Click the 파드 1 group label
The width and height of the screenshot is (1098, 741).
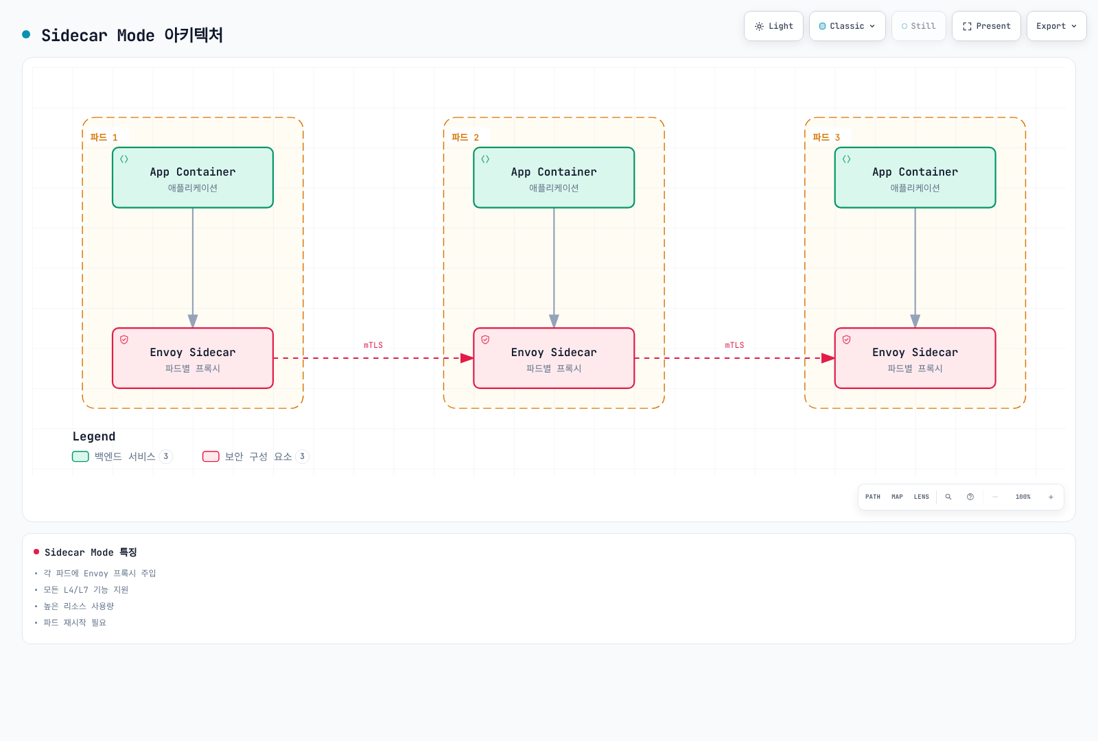104,137
